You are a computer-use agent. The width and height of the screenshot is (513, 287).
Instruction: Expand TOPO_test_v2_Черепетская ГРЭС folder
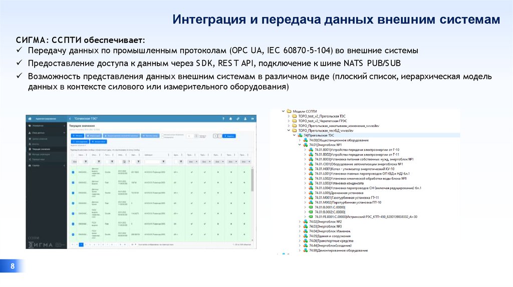(x=289, y=121)
